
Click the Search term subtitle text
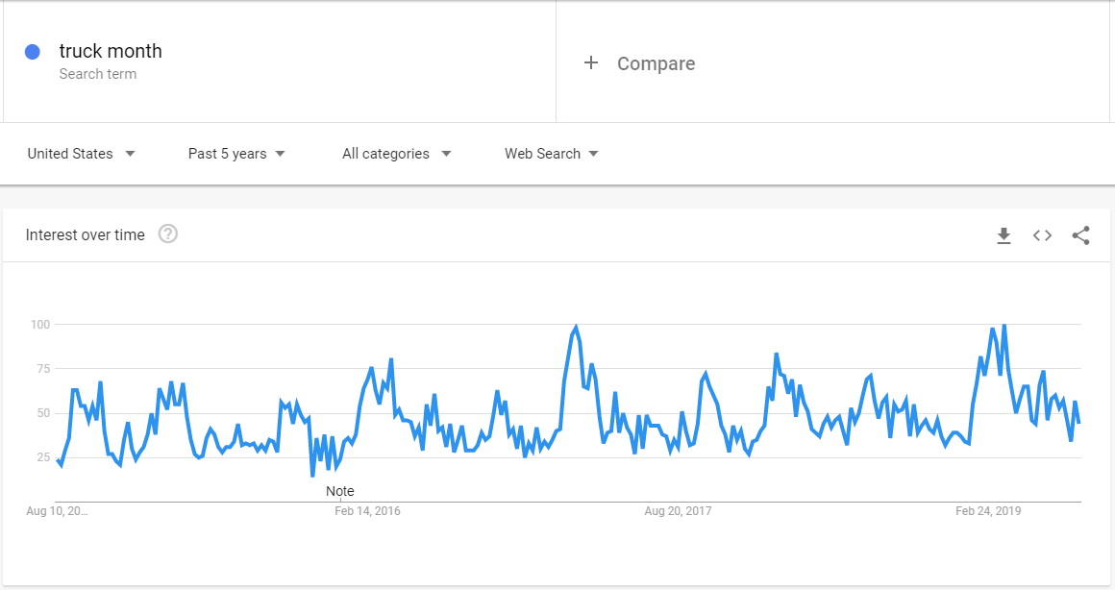coord(97,74)
